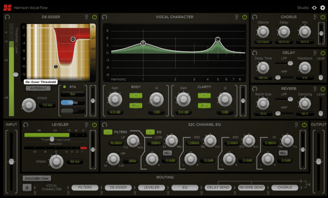Select LEVELER block in routing
The height and width of the screenshot is (198, 328).
coord(151,188)
